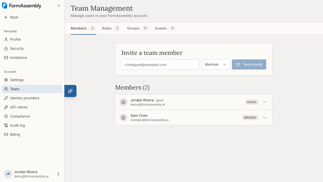The width and height of the screenshot is (323, 182).
Task: Switch to the Members tab
Action: 83,28
